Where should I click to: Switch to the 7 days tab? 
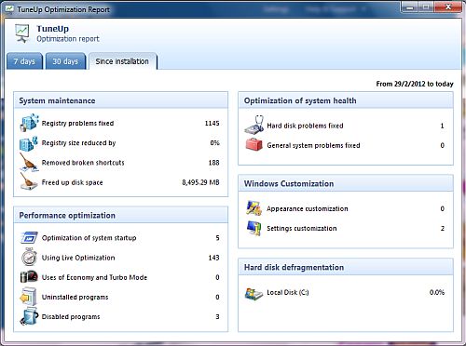click(24, 61)
